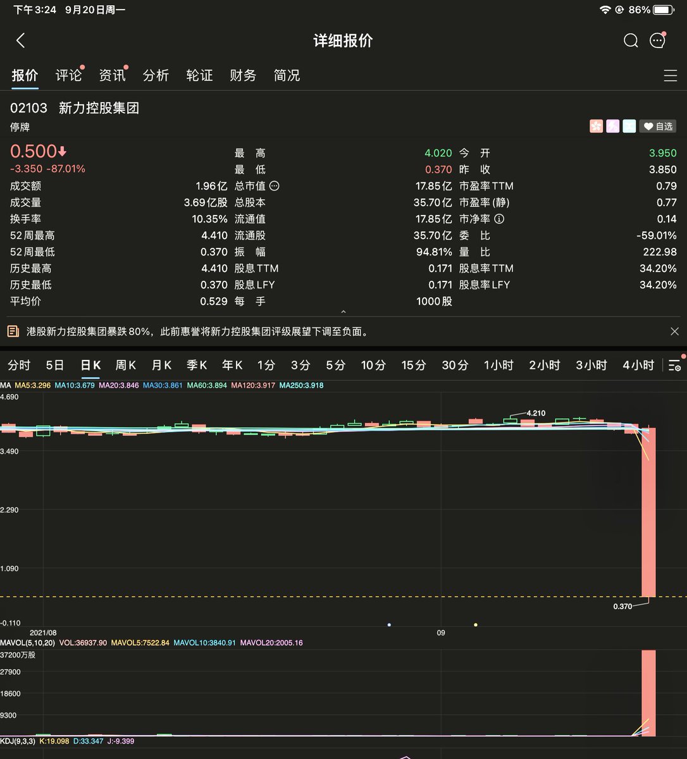The image size is (687, 759).
Task: Tap the blue event dot on timeline
Action: click(389, 625)
